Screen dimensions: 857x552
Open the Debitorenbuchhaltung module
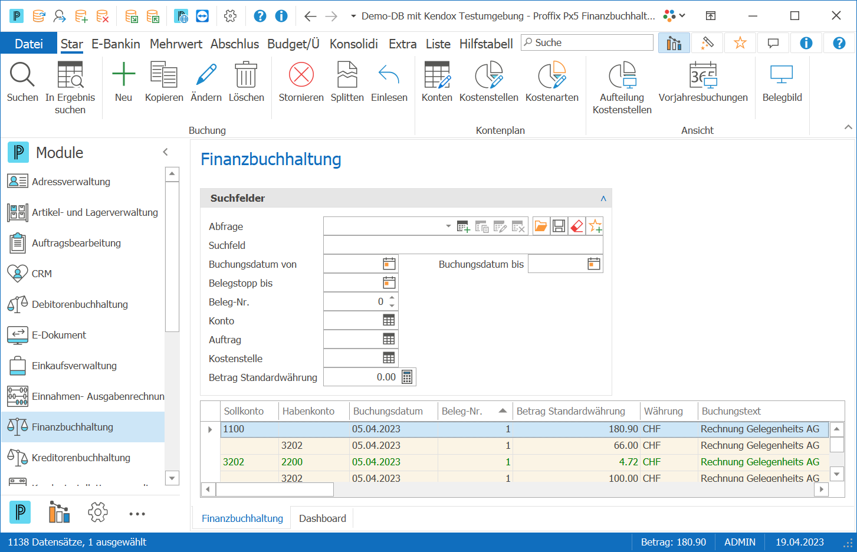pos(83,304)
